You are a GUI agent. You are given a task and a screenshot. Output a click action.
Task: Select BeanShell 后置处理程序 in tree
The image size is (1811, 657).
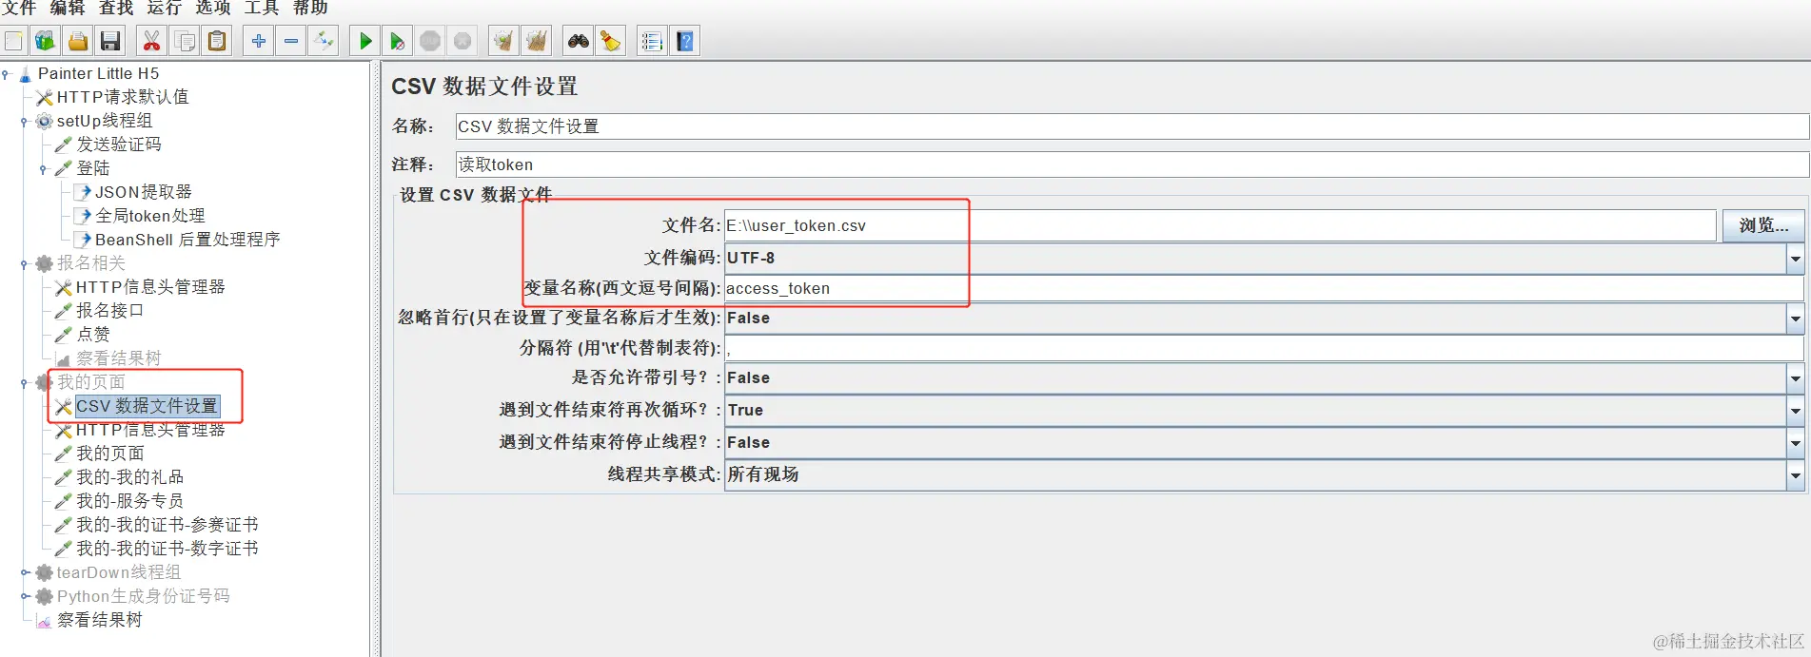187,240
